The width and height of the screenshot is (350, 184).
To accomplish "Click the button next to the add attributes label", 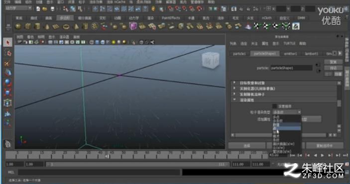I will [312, 119].
